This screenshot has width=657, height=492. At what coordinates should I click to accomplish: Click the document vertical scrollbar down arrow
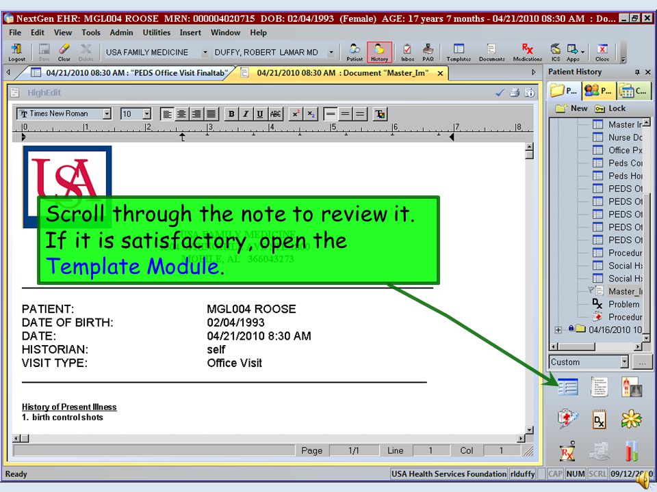click(x=529, y=430)
